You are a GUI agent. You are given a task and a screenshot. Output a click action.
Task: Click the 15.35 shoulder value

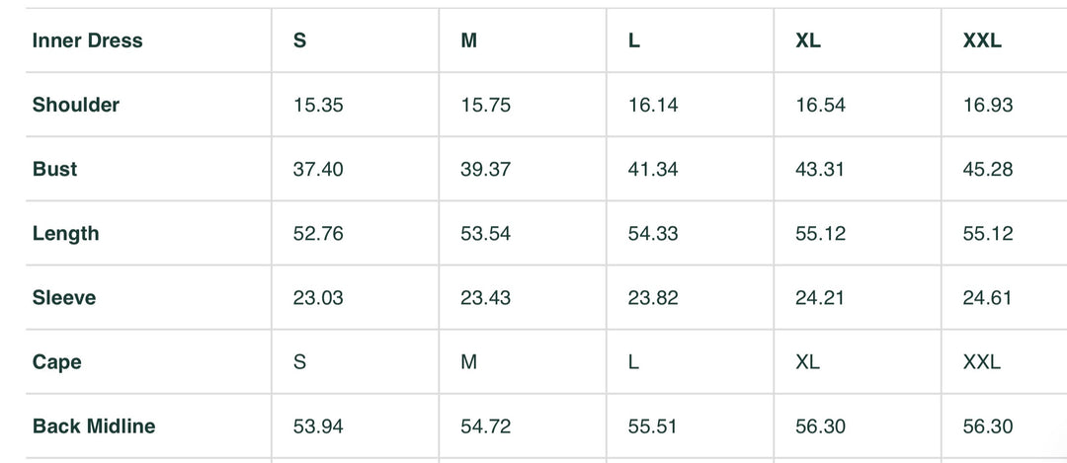318,105
